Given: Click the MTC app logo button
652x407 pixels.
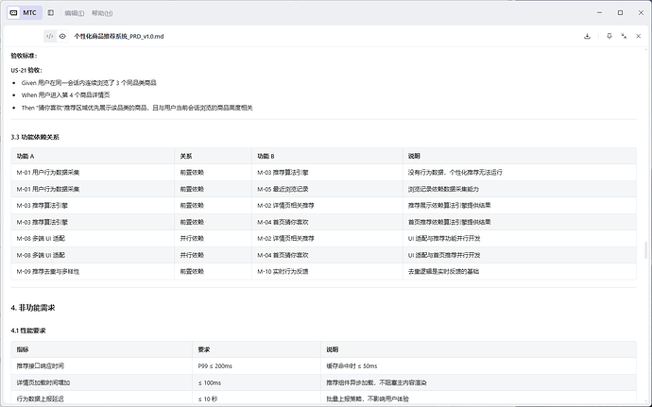Looking at the screenshot, I should click(25, 13).
